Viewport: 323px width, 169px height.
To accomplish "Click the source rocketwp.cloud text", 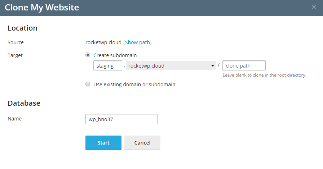I will click(x=103, y=42).
